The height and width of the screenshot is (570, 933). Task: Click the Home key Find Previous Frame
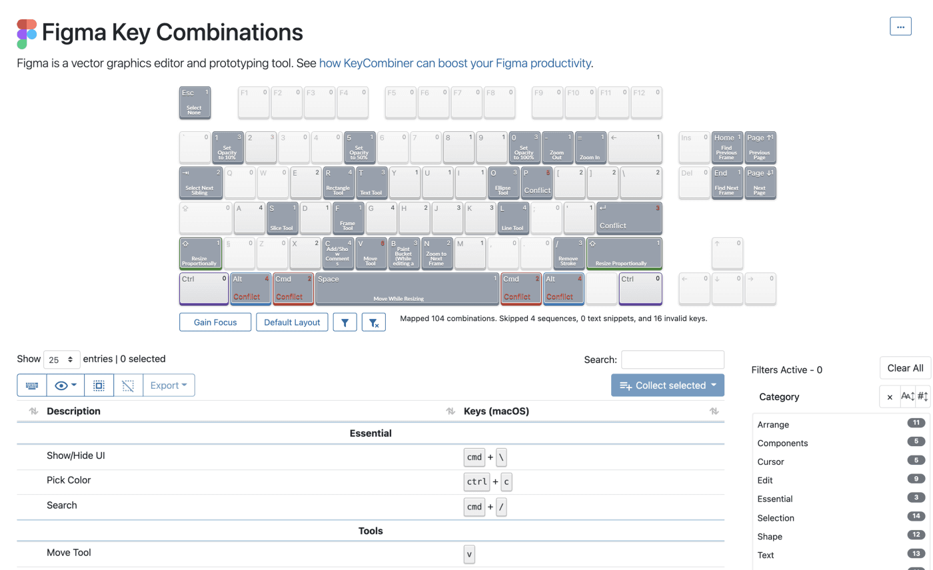point(727,147)
